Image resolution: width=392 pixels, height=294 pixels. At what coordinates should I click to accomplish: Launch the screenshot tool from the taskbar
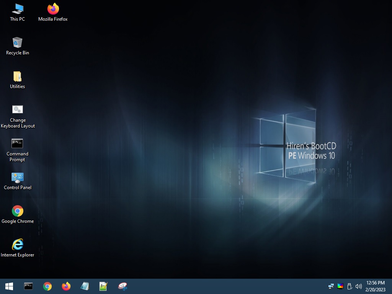122,286
